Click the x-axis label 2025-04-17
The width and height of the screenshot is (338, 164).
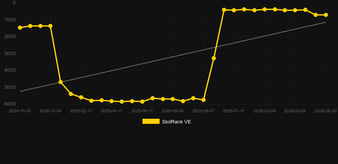click(x=111, y=111)
